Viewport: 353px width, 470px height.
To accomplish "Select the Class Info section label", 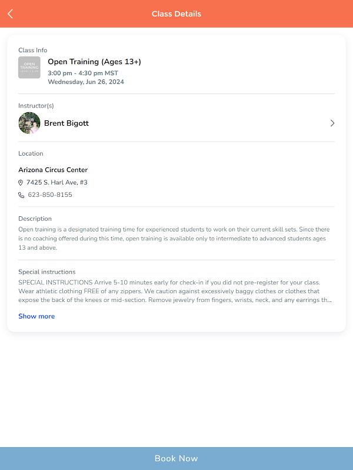I will coord(33,51).
